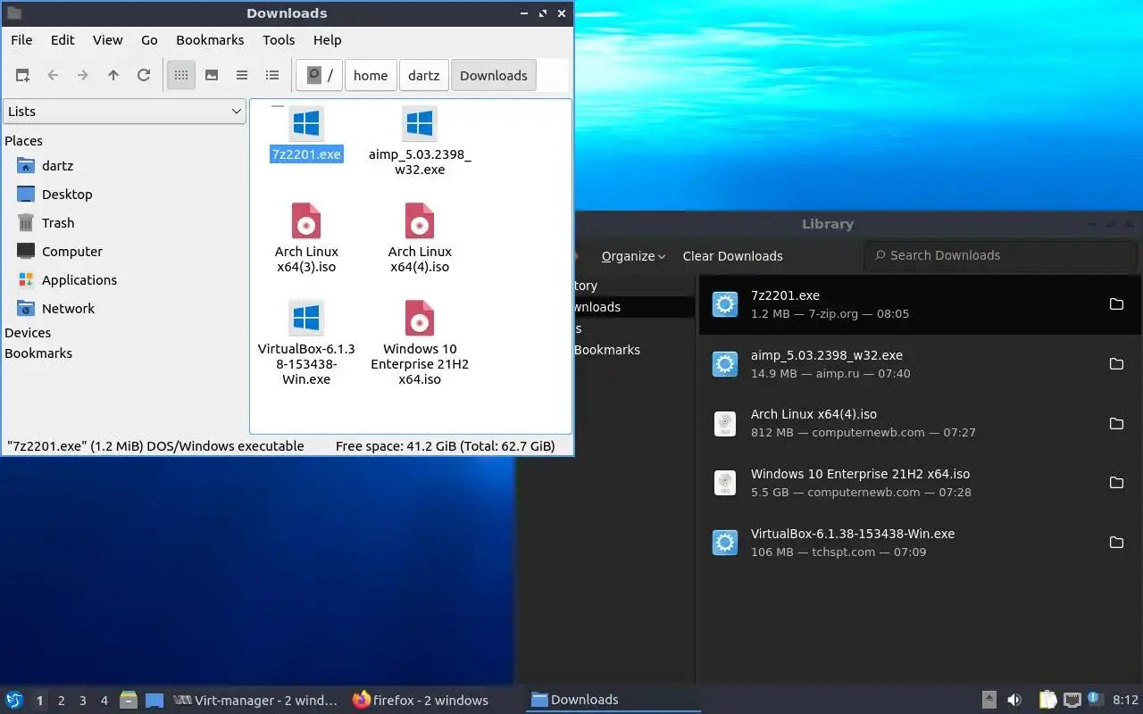Image resolution: width=1143 pixels, height=714 pixels.
Task: Click show desktop icon in taskbar
Action: [x=154, y=701]
